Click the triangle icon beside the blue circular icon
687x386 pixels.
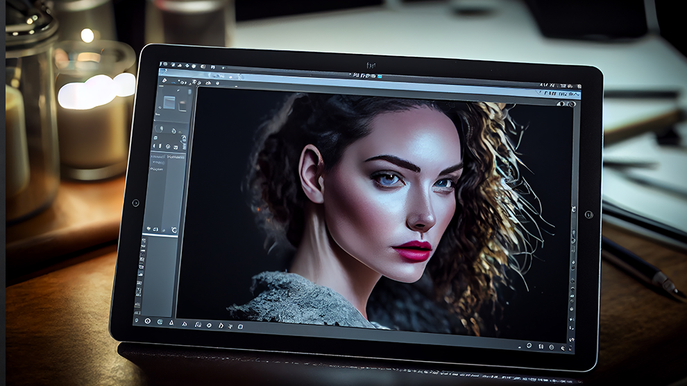(x=171, y=323)
